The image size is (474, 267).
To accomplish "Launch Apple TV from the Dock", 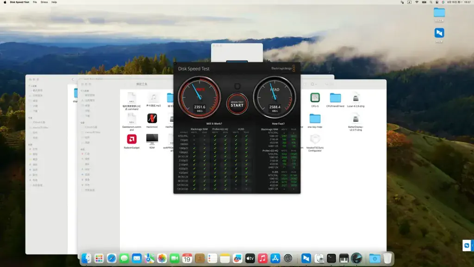I will coord(250,258).
